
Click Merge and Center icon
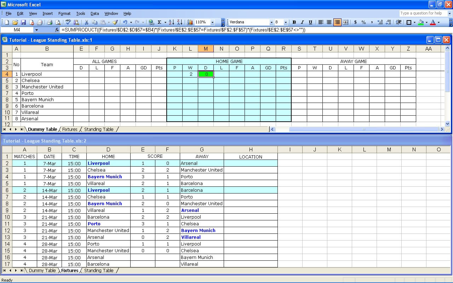[345, 22]
